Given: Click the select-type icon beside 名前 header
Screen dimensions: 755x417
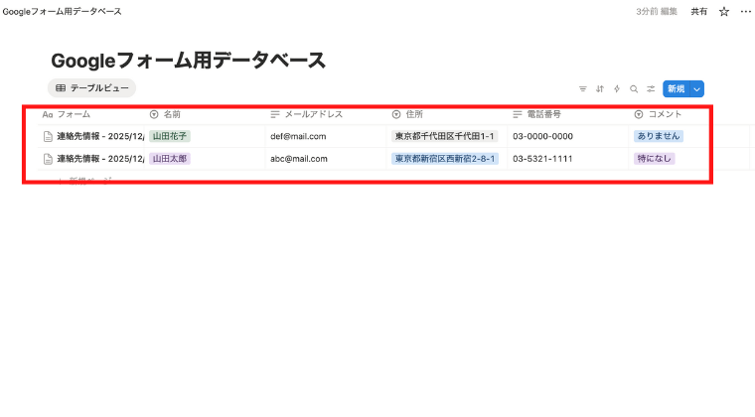Looking at the screenshot, I should (154, 114).
